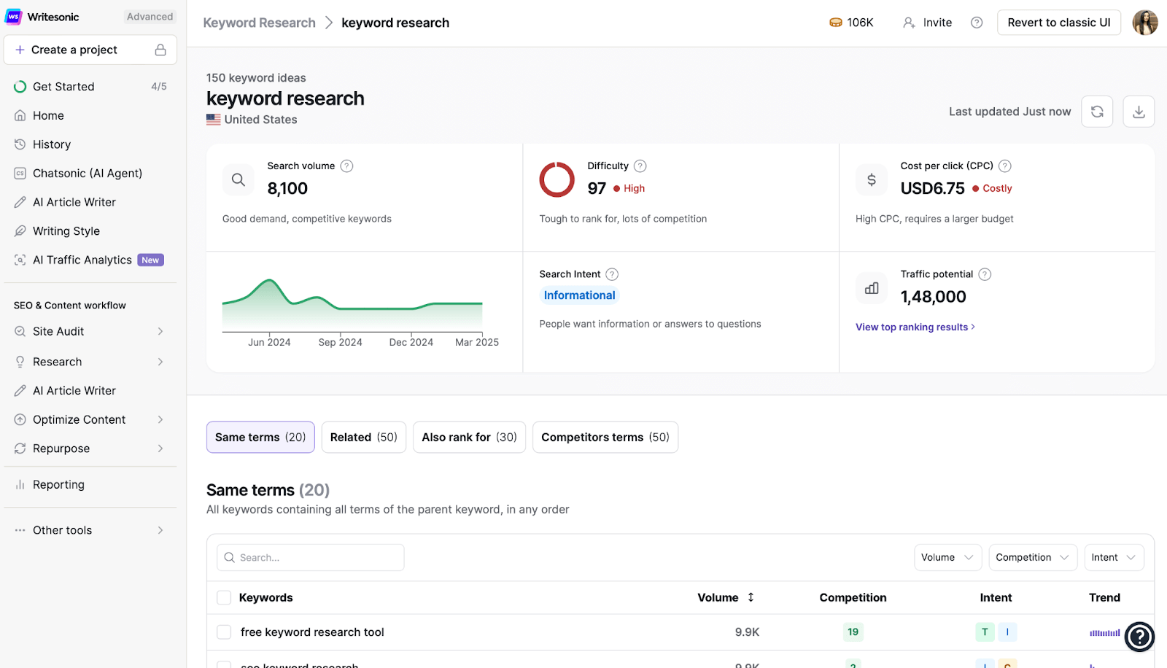The width and height of the screenshot is (1167, 668).
Task: Click View top ranking results link
Action: point(915,327)
